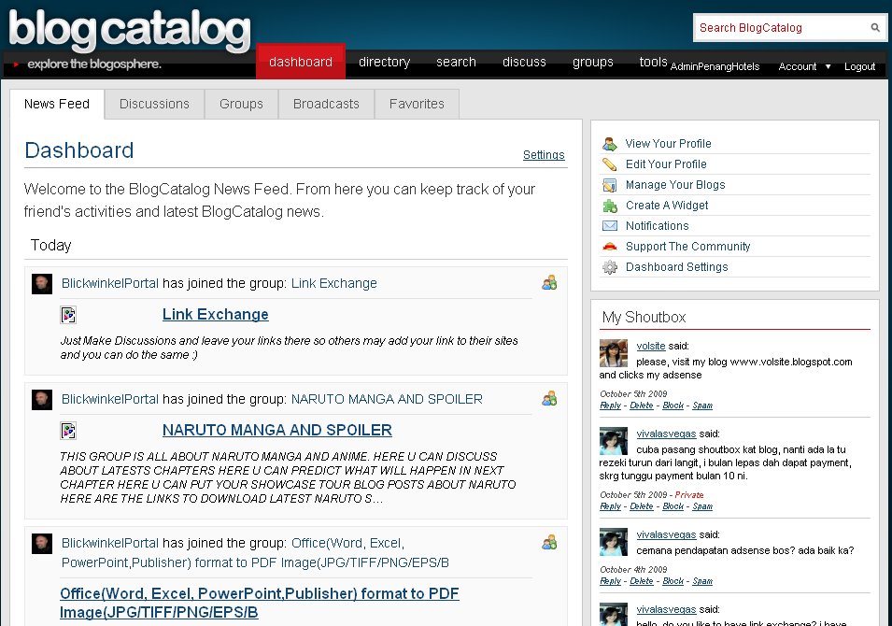
Task: Click NARUTO MANGA AND SPOILER activity line link
Action: pos(387,399)
